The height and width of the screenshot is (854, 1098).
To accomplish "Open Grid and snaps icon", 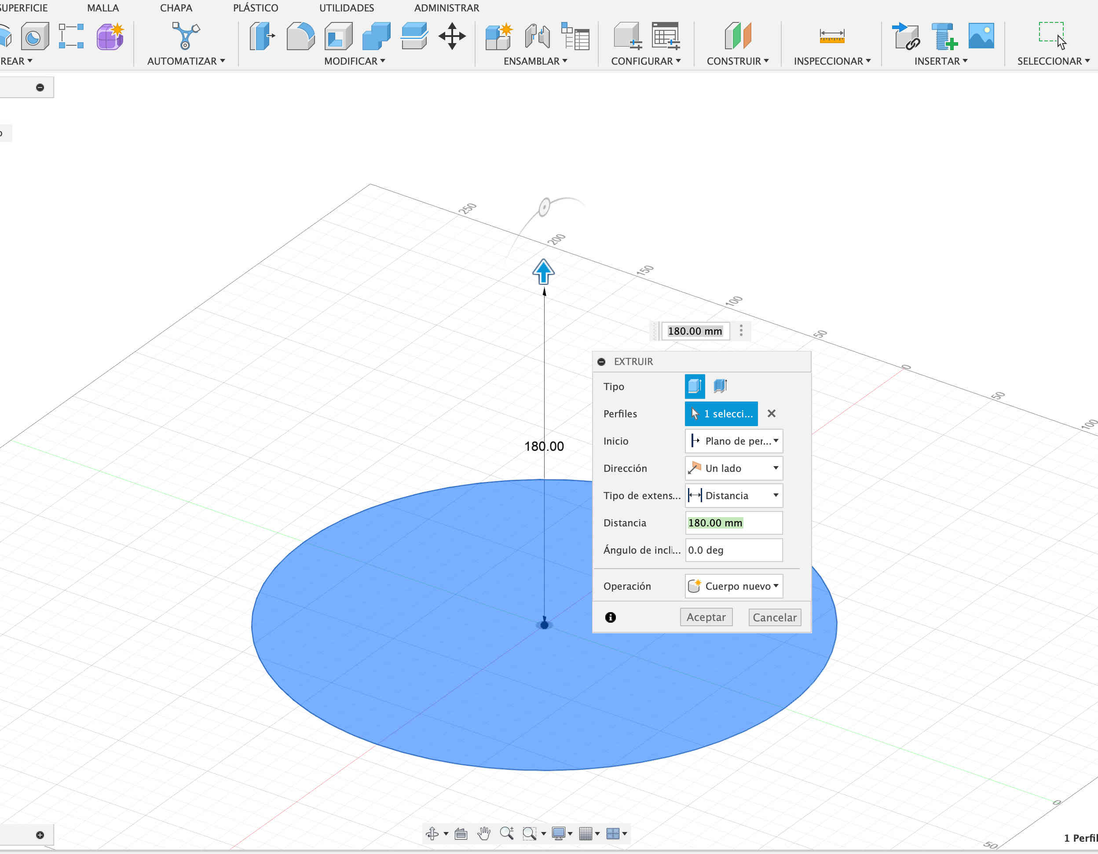I will pyautogui.click(x=586, y=834).
